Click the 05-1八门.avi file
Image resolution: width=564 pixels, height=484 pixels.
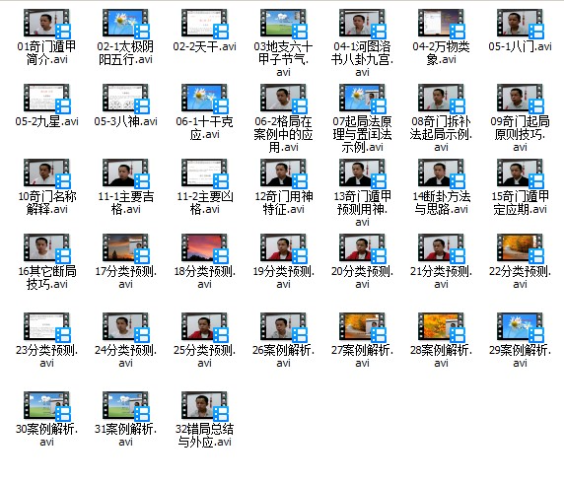tap(520, 24)
